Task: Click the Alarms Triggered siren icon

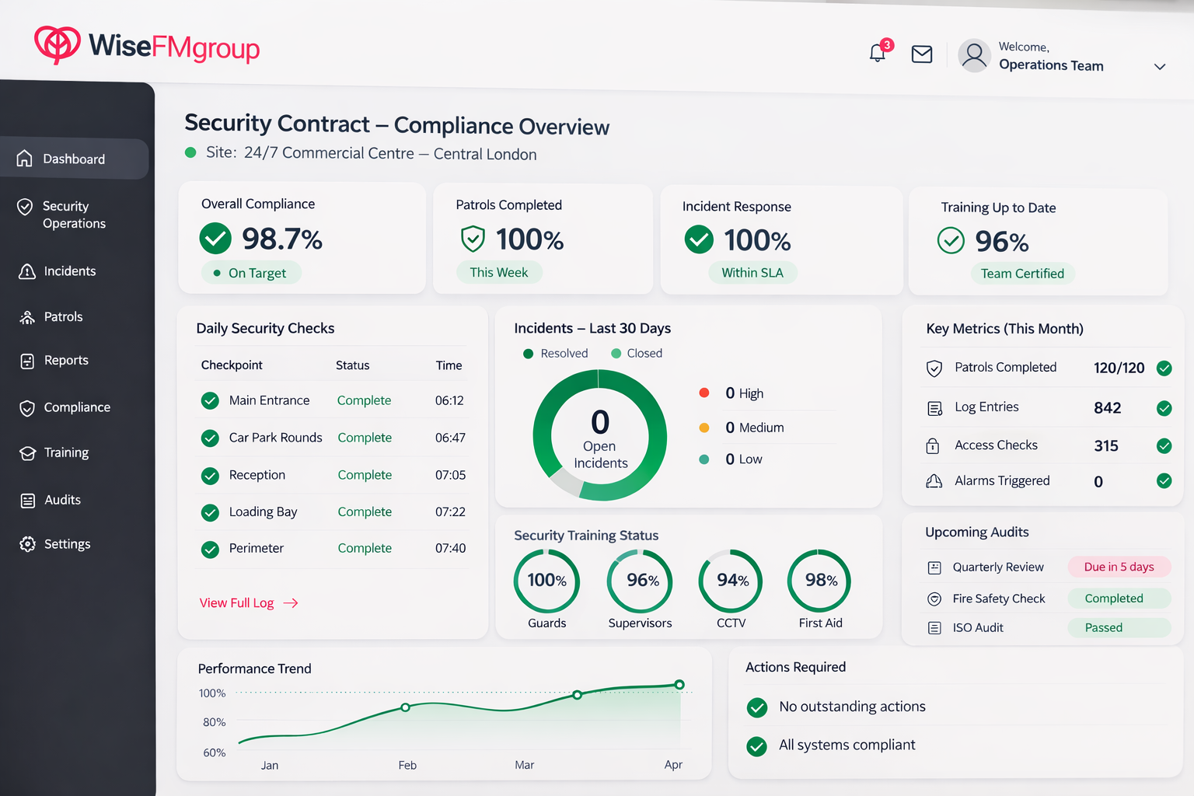Action: click(x=934, y=481)
